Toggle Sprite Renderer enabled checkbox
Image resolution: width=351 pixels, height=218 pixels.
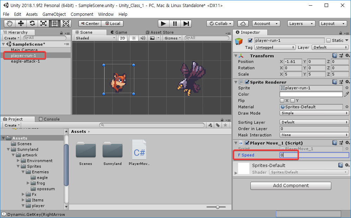point(247,82)
